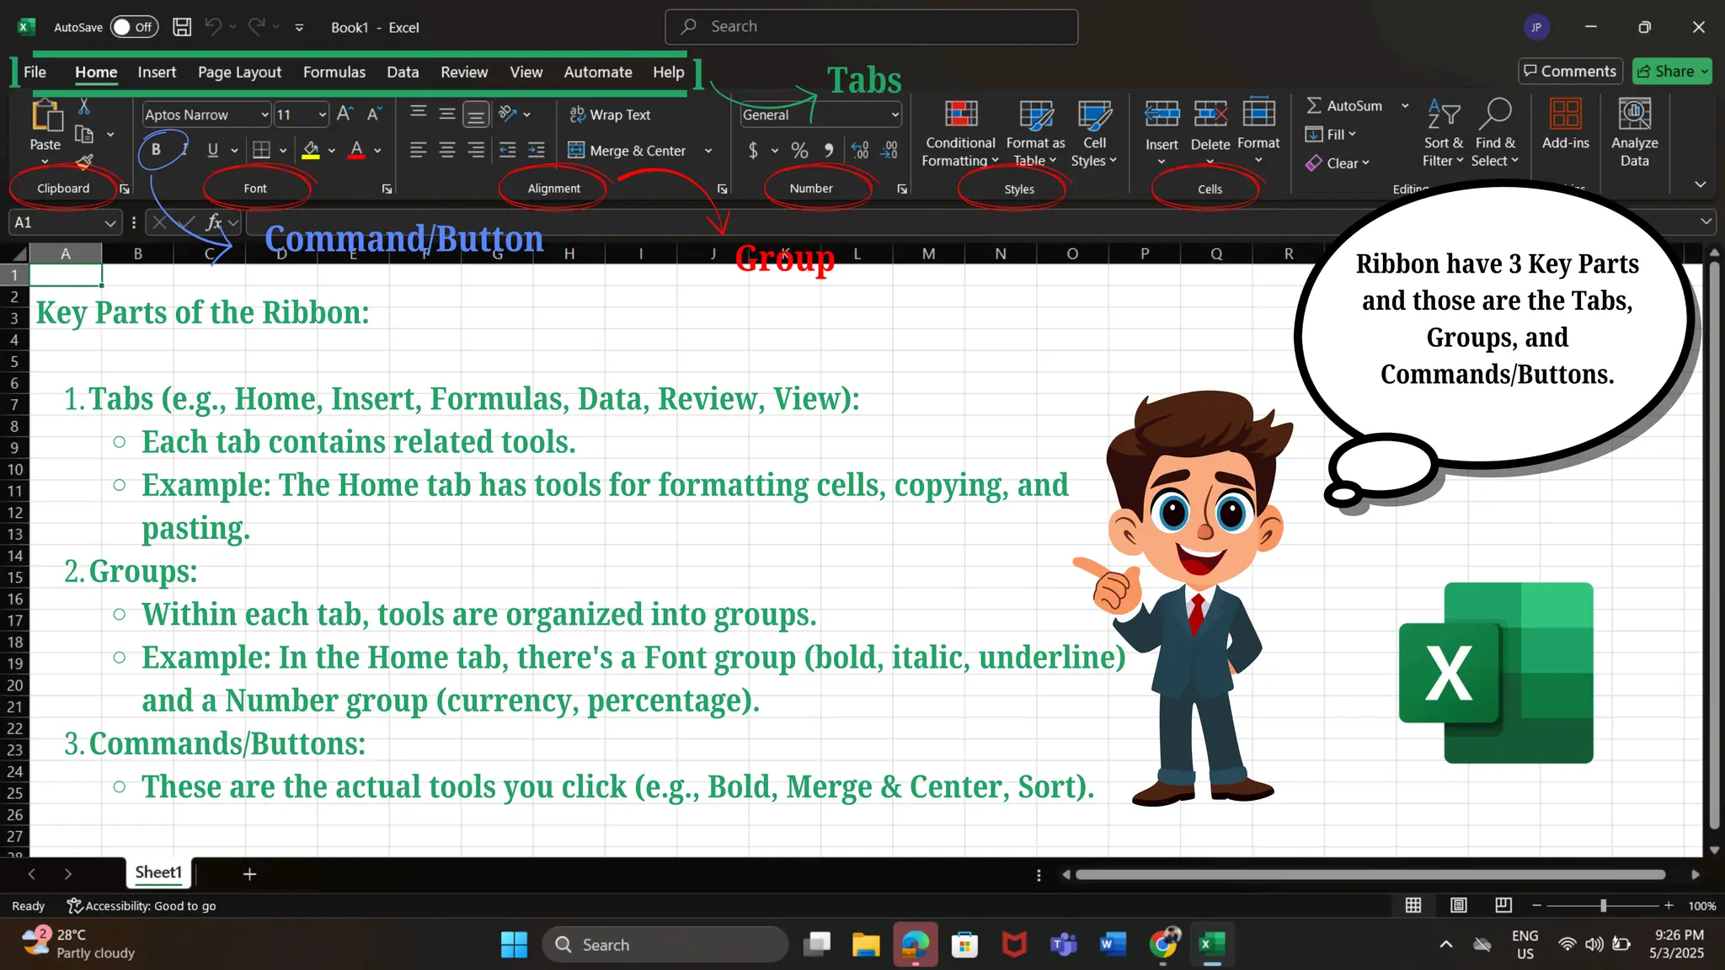
Task: Click Increase Decimal icon
Action: (860, 150)
